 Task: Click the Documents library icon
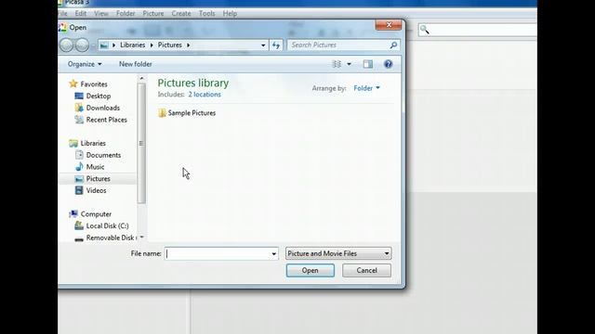(x=79, y=155)
